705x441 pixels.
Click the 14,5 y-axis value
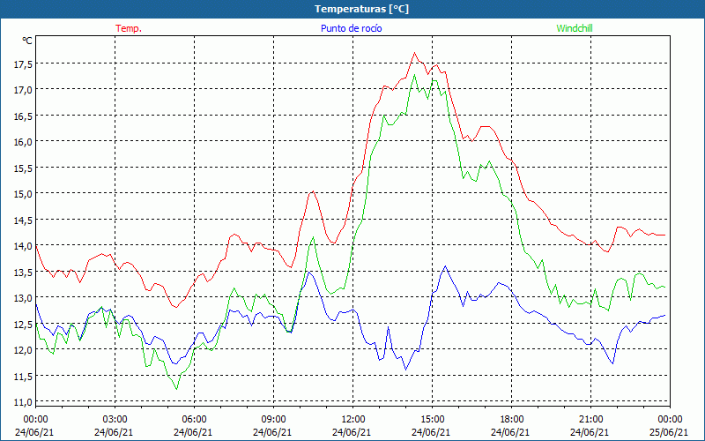pyautogui.click(x=23, y=220)
